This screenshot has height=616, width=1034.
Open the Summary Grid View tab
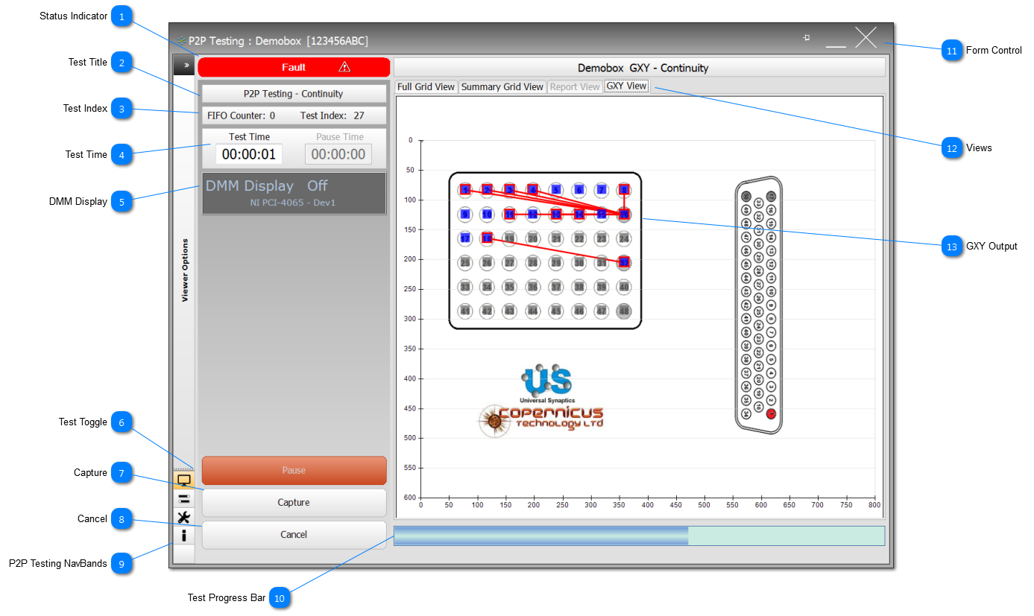coord(502,87)
